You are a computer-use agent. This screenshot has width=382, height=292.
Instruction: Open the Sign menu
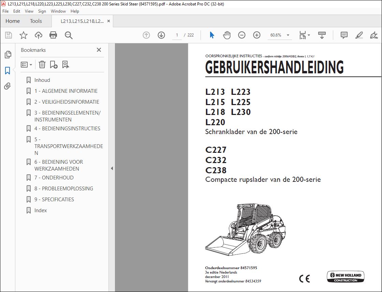[42, 11]
